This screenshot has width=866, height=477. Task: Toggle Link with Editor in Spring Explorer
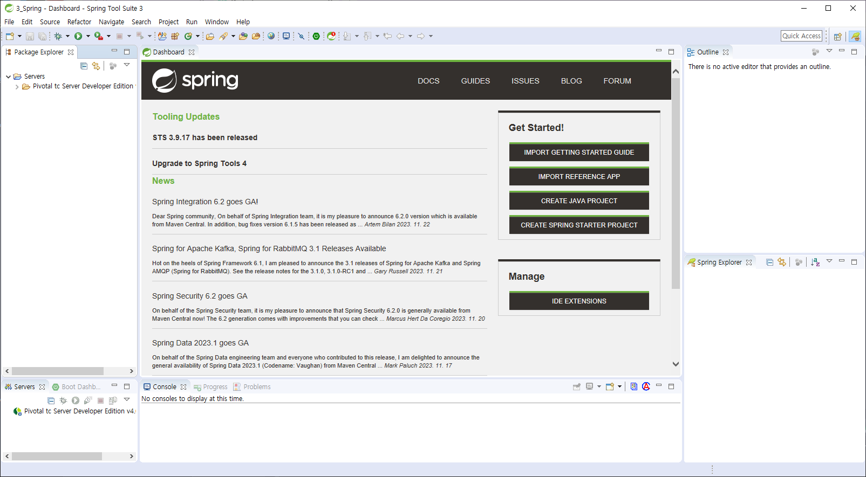[x=782, y=262]
